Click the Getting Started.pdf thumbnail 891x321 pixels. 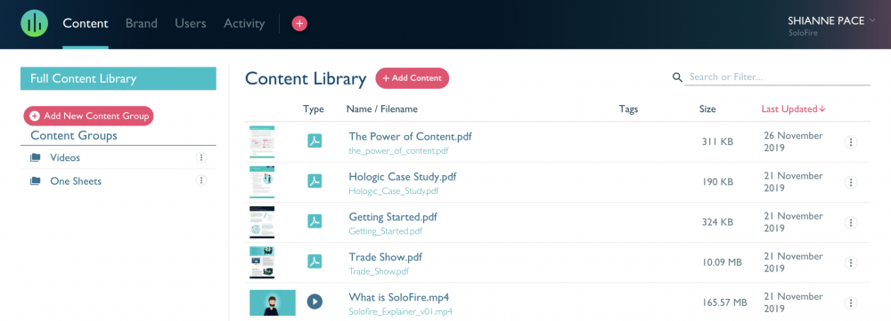click(x=262, y=222)
